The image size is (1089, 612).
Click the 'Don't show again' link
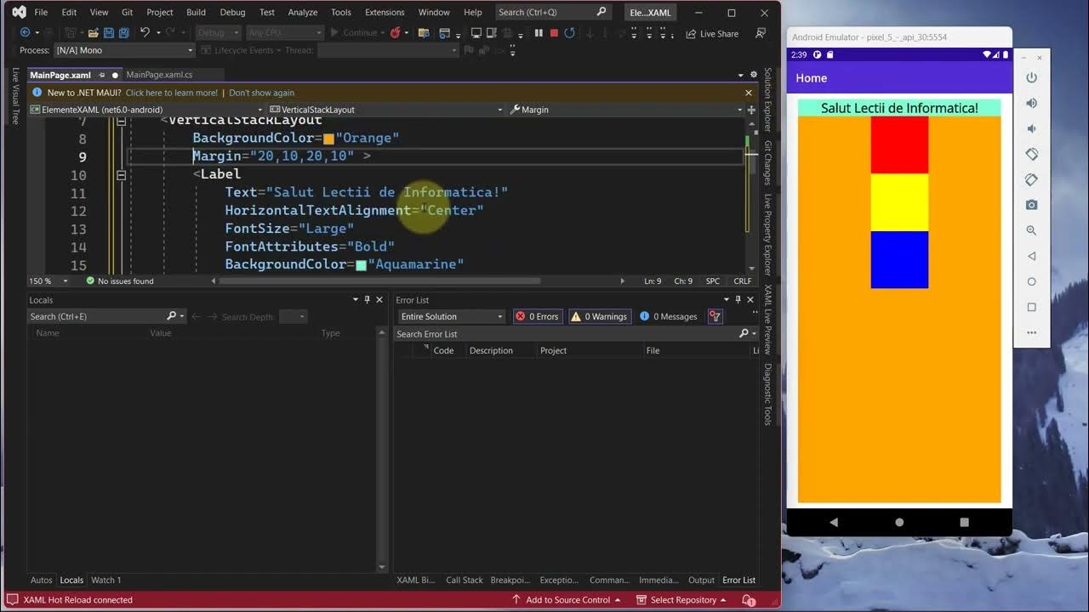[261, 93]
